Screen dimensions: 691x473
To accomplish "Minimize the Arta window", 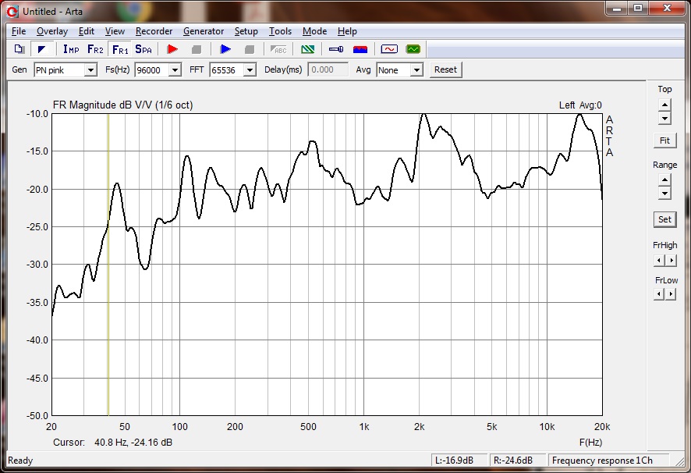I will pyautogui.click(x=617, y=9).
